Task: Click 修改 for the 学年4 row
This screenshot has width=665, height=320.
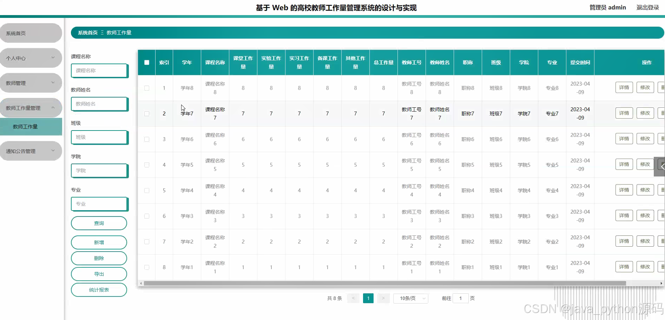Action: (x=645, y=190)
